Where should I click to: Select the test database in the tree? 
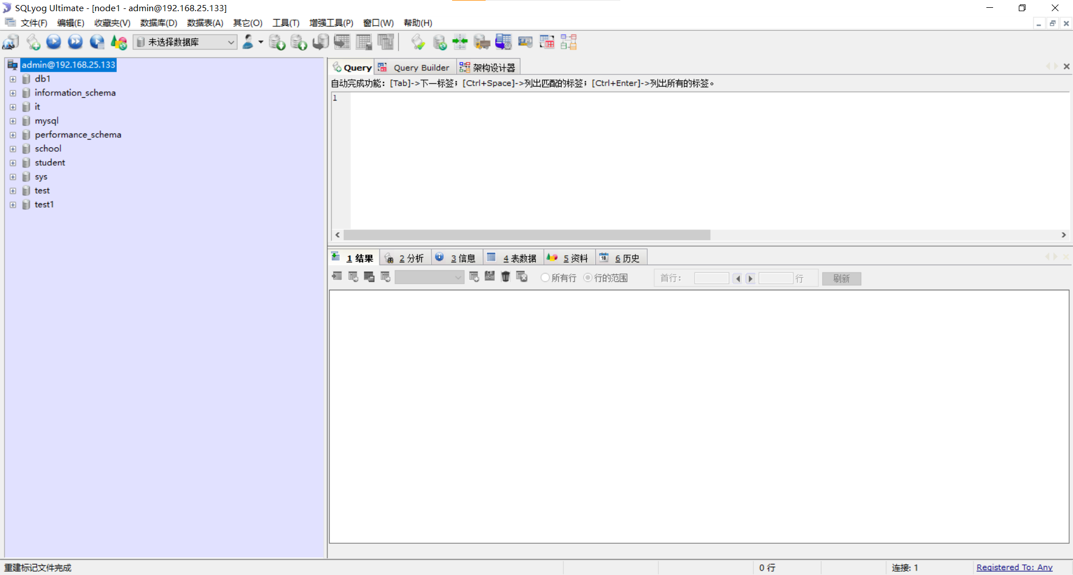42,190
